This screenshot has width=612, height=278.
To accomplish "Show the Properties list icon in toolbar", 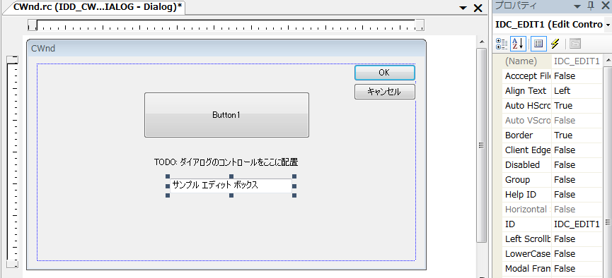I will [x=538, y=44].
